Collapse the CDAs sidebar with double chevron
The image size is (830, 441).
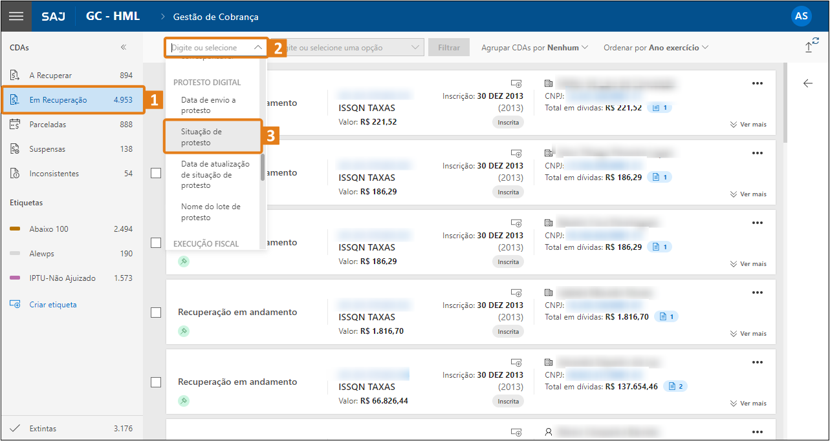[124, 47]
